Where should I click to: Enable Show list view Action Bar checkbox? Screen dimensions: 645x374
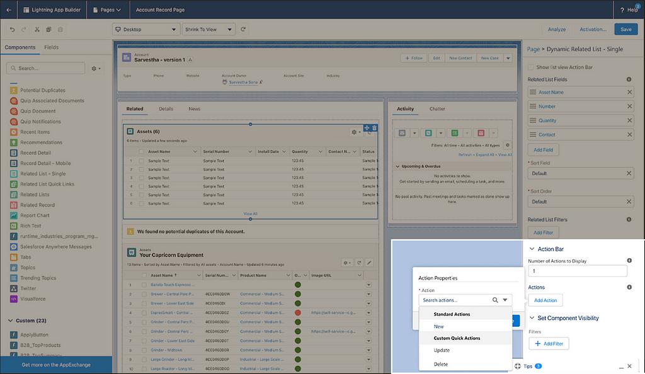pyautogui.click(x=531, y=67)
